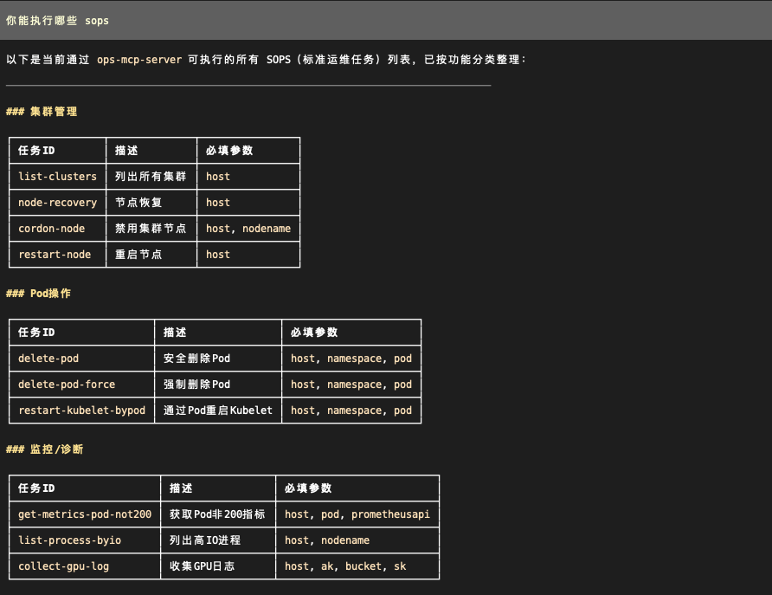Click the 你能执行哪些 sops prompt bar
Viewport: 772px width, 595px height.
pos(385,20)
